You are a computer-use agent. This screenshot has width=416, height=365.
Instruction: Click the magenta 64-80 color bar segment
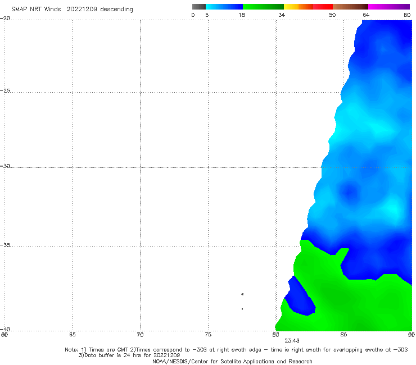pyautogui.click(x=389, y=7)
